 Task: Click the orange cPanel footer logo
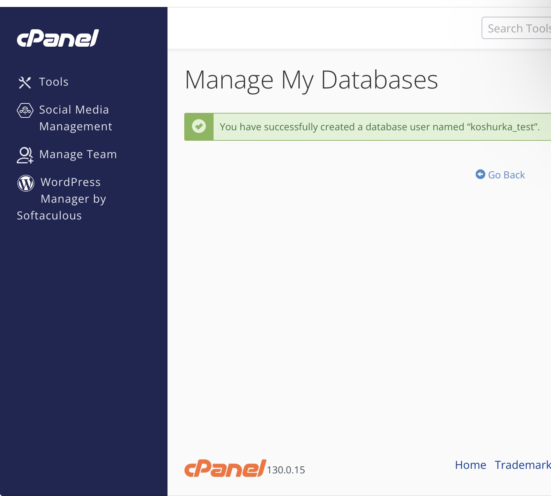point(225,468)
